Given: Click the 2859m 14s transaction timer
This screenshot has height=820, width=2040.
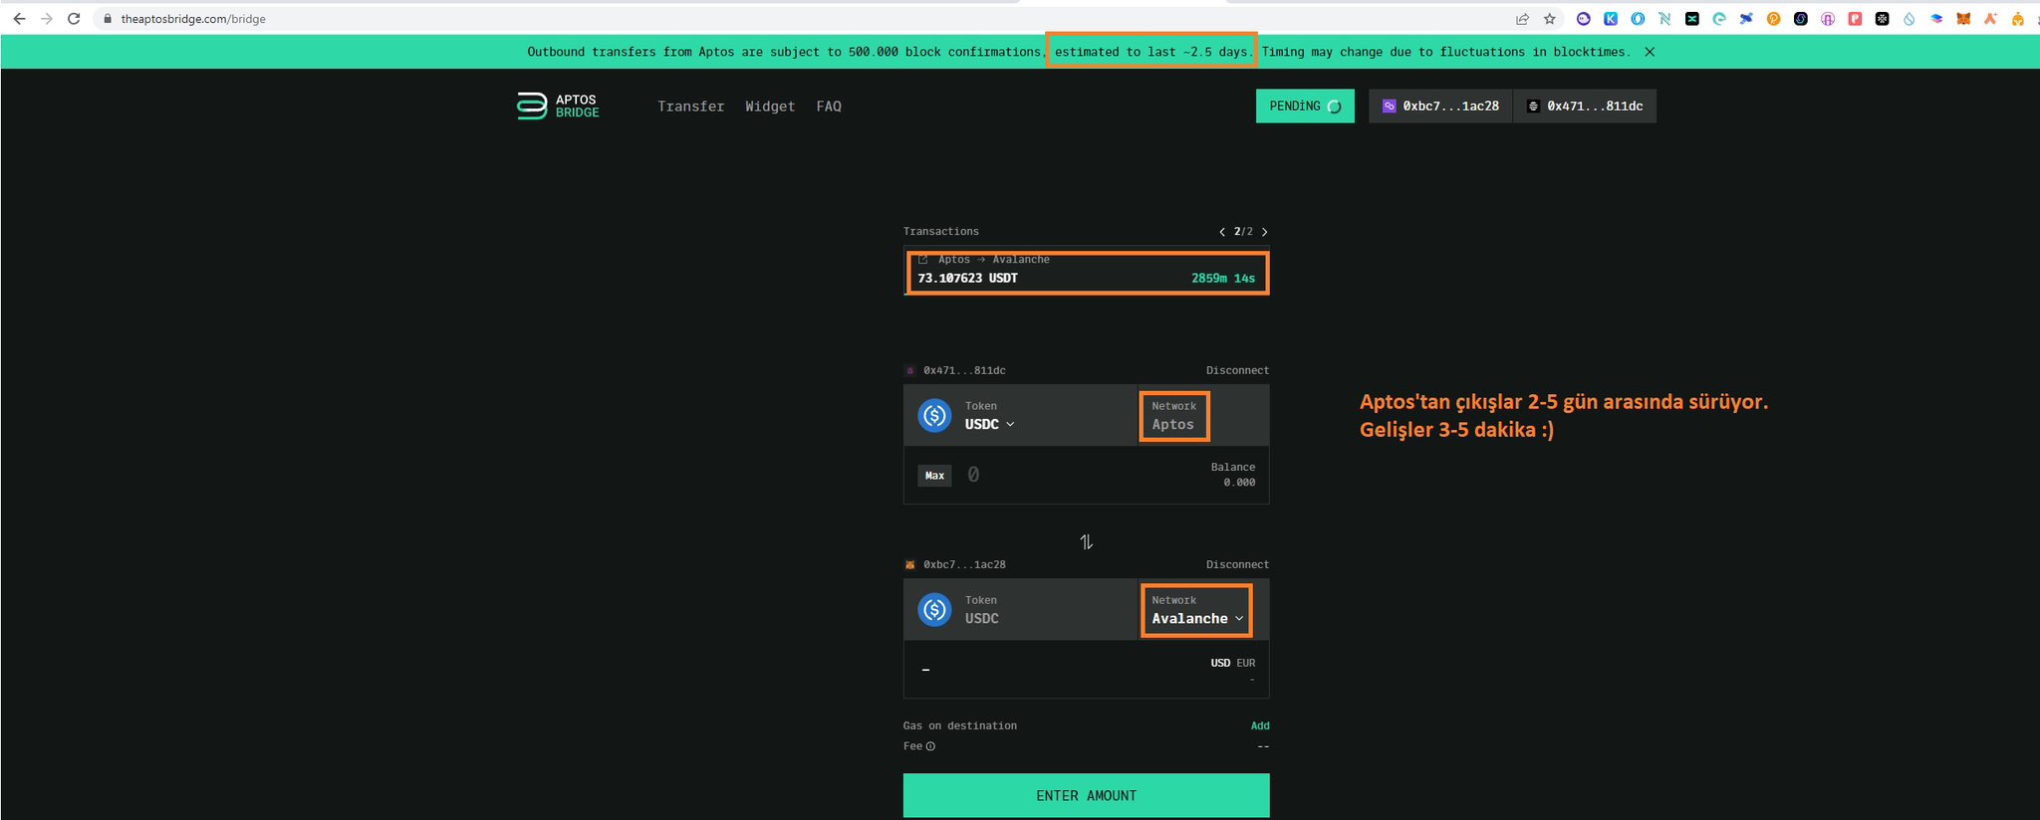Looking at the screenshot, I should click(x=1223, y=279).
